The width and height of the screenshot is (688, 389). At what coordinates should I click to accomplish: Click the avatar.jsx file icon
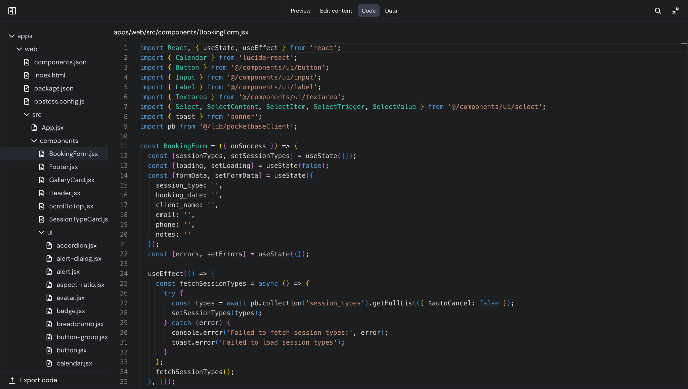(49, 298)
